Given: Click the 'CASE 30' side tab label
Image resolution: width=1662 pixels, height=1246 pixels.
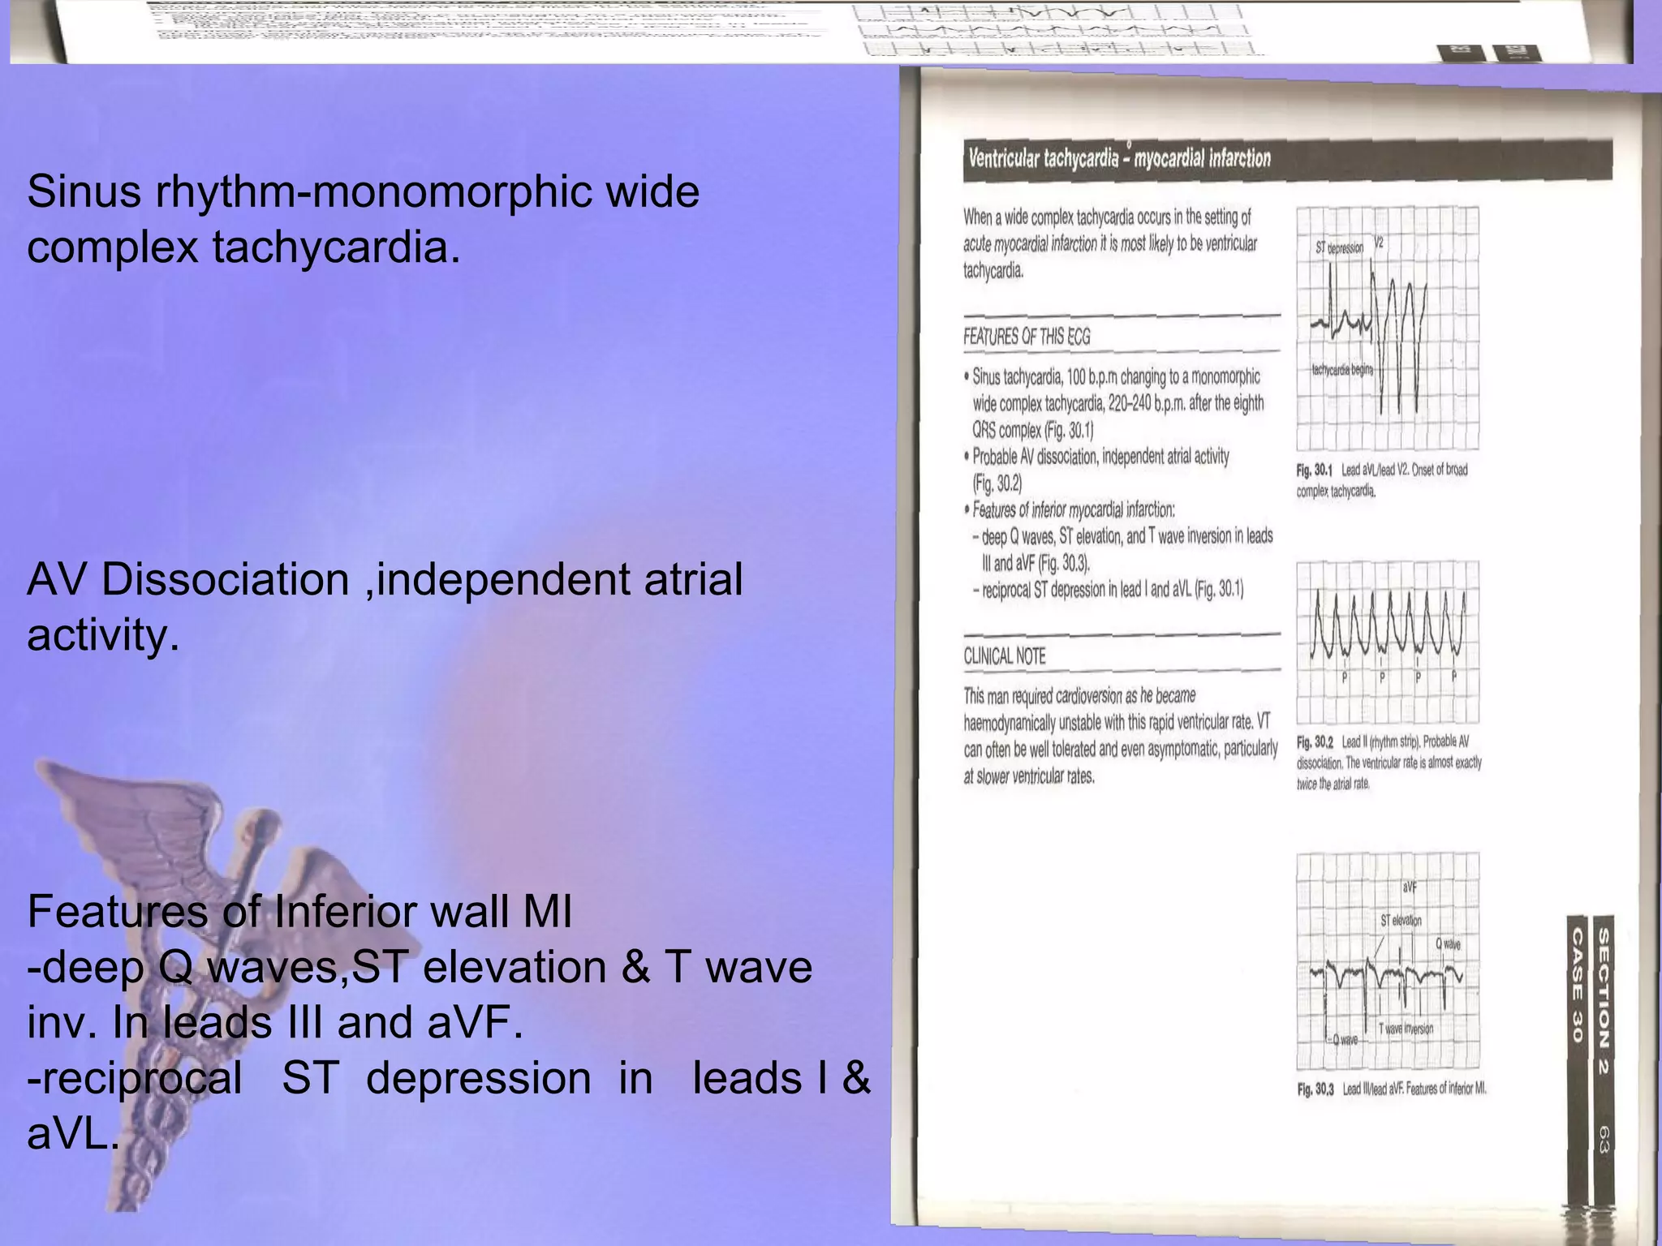Looking at the screenshot, I should pyautogui.click(x=1577, y=985).
